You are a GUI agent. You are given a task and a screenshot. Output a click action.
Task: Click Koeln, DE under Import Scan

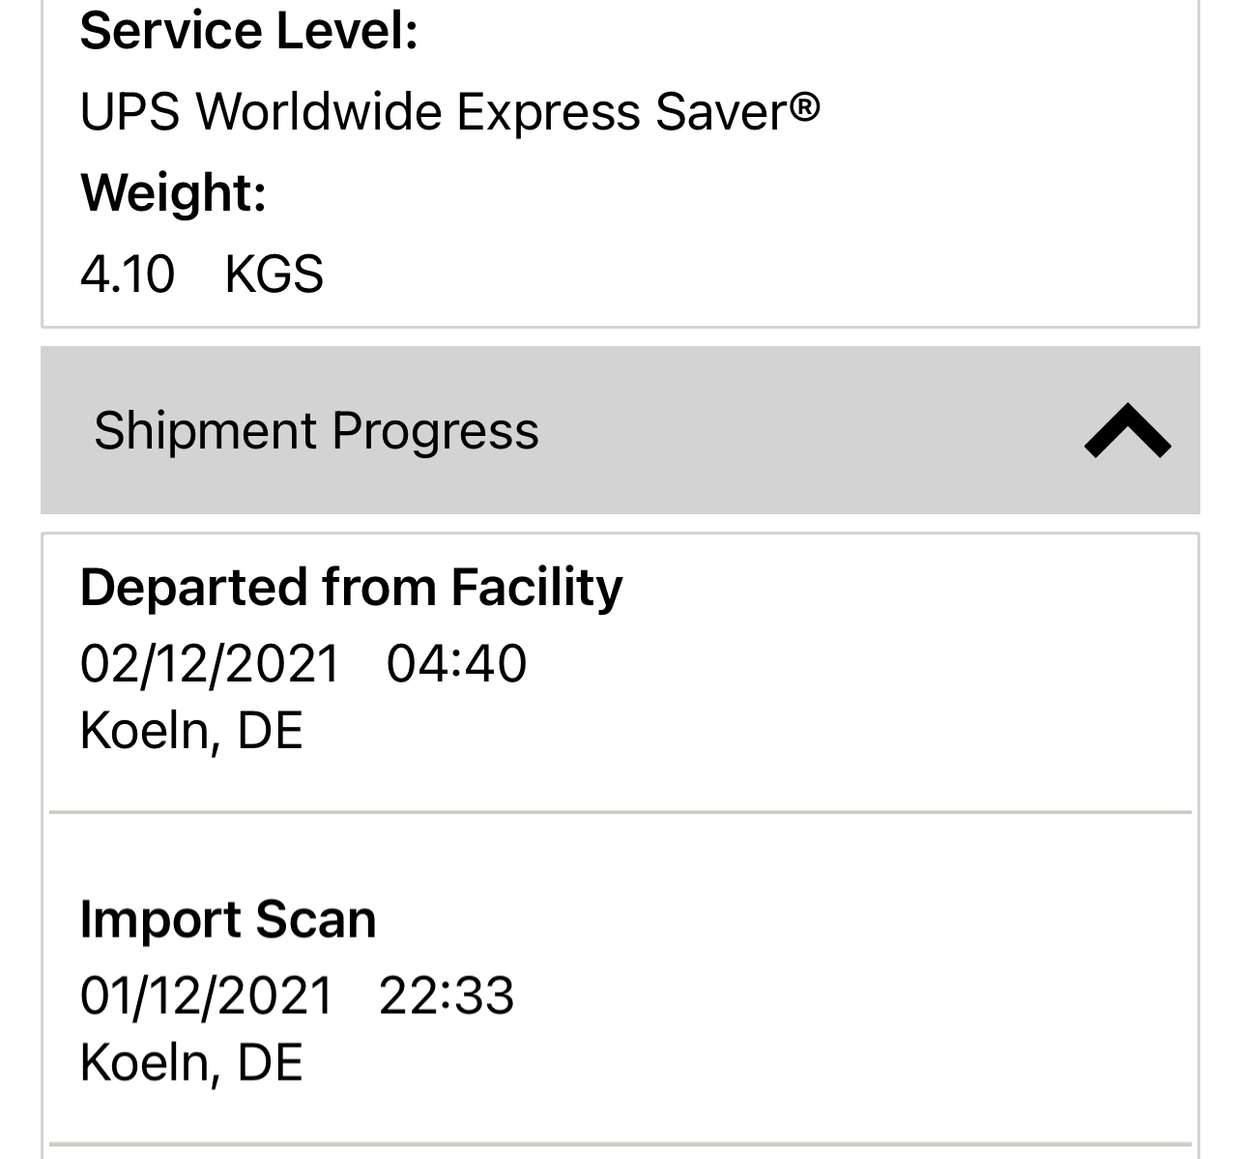(191, 1062)
